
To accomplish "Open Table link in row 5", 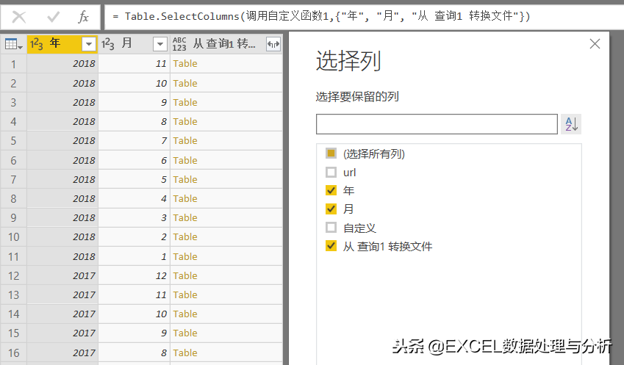I will click(x=185, y=141).
